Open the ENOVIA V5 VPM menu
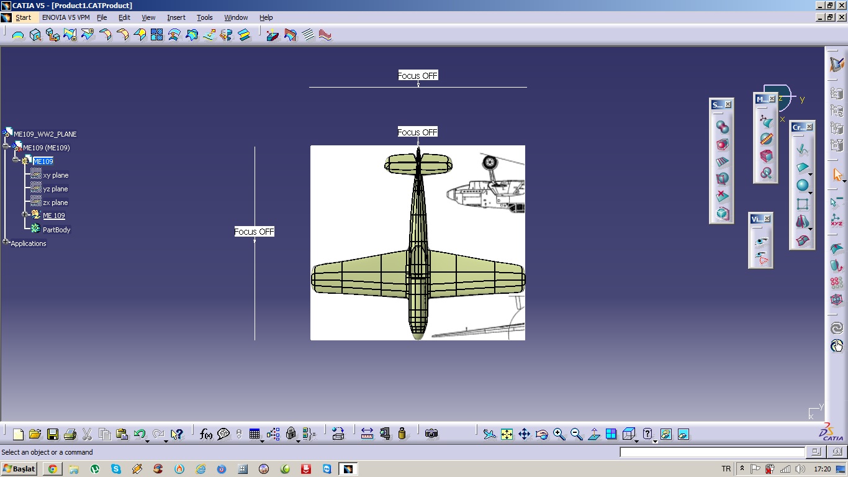Viewport: 848px width, 477px height. [66, 17]
